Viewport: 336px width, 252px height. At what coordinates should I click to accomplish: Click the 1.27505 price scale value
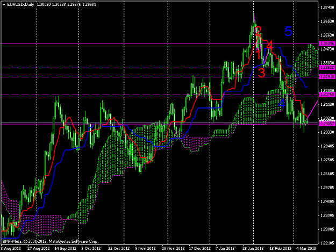point(327,160)
